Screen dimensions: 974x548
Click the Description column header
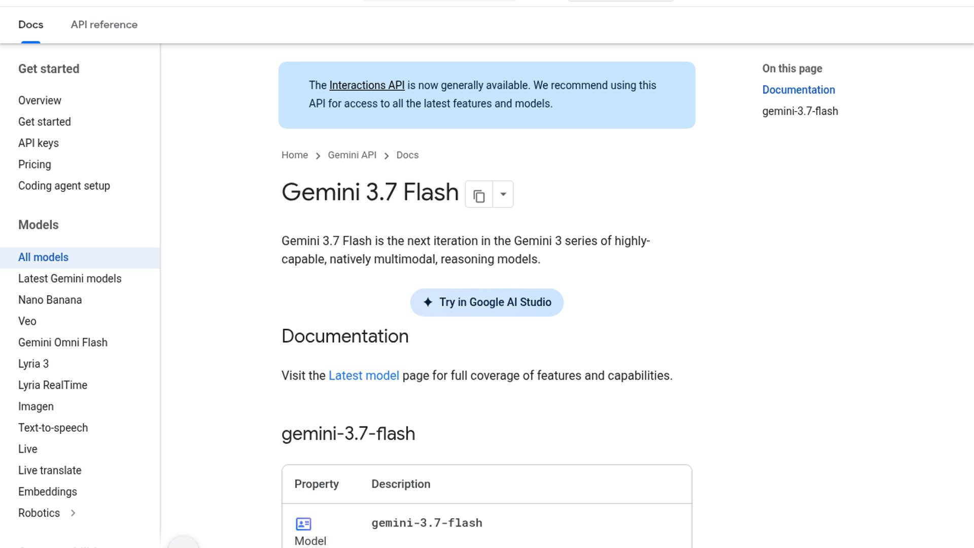coord(401,484)
